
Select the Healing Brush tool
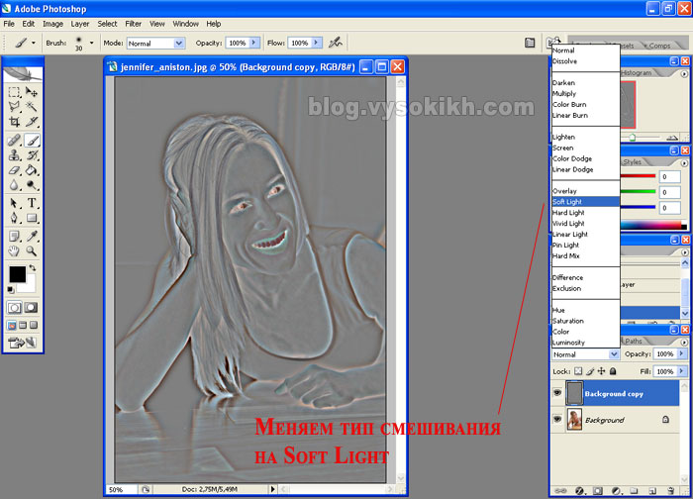coord(14,141)
